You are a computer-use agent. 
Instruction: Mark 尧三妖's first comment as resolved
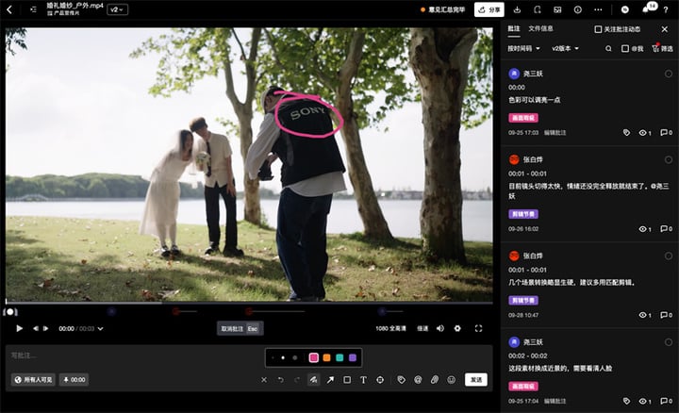coord(669,74)
